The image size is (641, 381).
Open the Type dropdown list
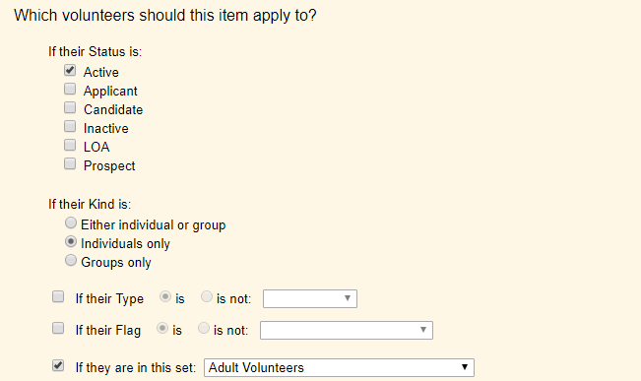coord(310,299)
